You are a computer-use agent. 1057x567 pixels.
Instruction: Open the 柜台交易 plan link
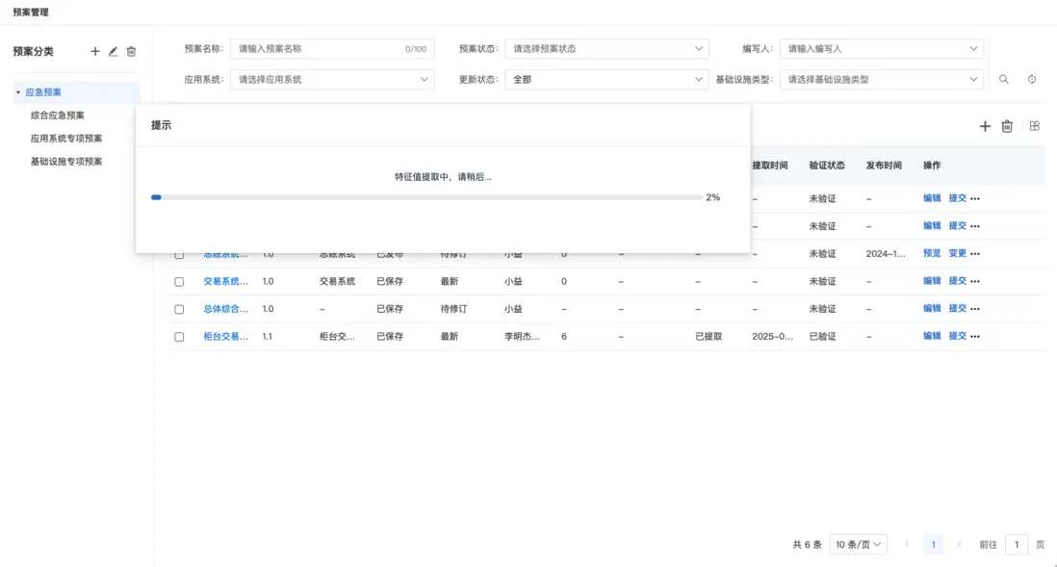[226, 336]
